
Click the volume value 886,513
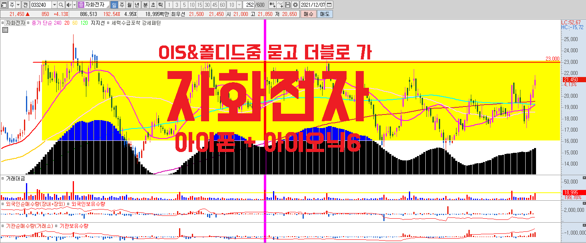click(89, 14)
